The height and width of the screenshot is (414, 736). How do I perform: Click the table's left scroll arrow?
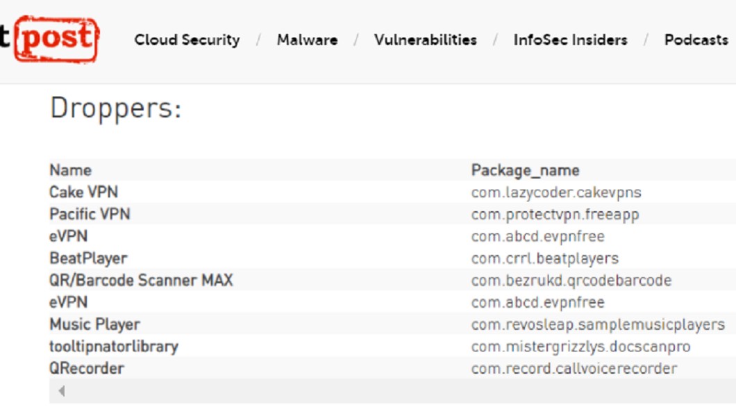pos(62,390)
